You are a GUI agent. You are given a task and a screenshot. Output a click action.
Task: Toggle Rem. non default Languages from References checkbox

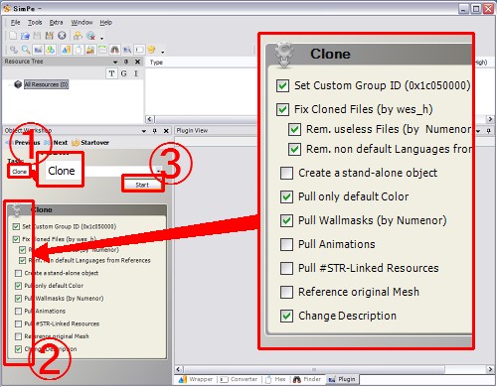[22, 261]
